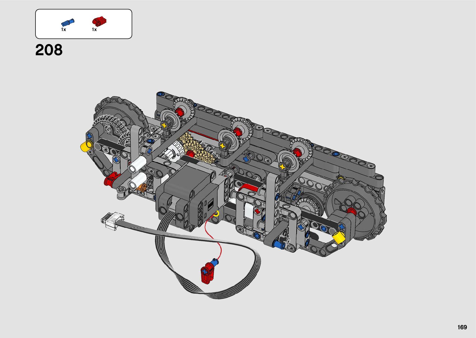This screenshot has width=476, height=338.
Task: Click the red connector at the guide line's end
Action: coord(207,273)
